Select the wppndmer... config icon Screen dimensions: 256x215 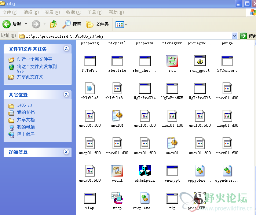point(227,171)
